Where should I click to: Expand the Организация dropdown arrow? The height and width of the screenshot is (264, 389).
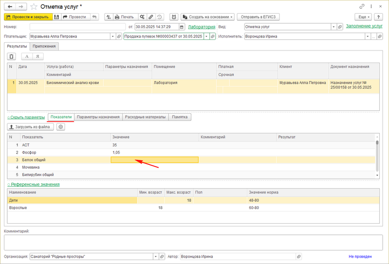[156, 256]
